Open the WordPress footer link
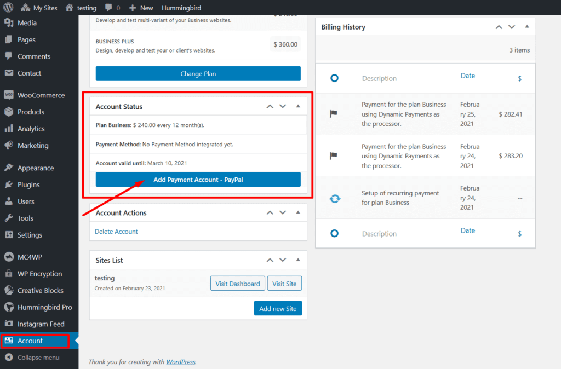 181,362
